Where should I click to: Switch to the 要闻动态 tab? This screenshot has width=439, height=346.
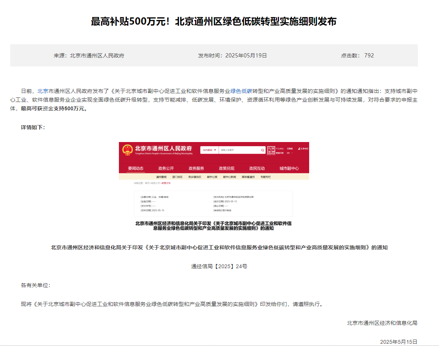(x=136, y=168)
